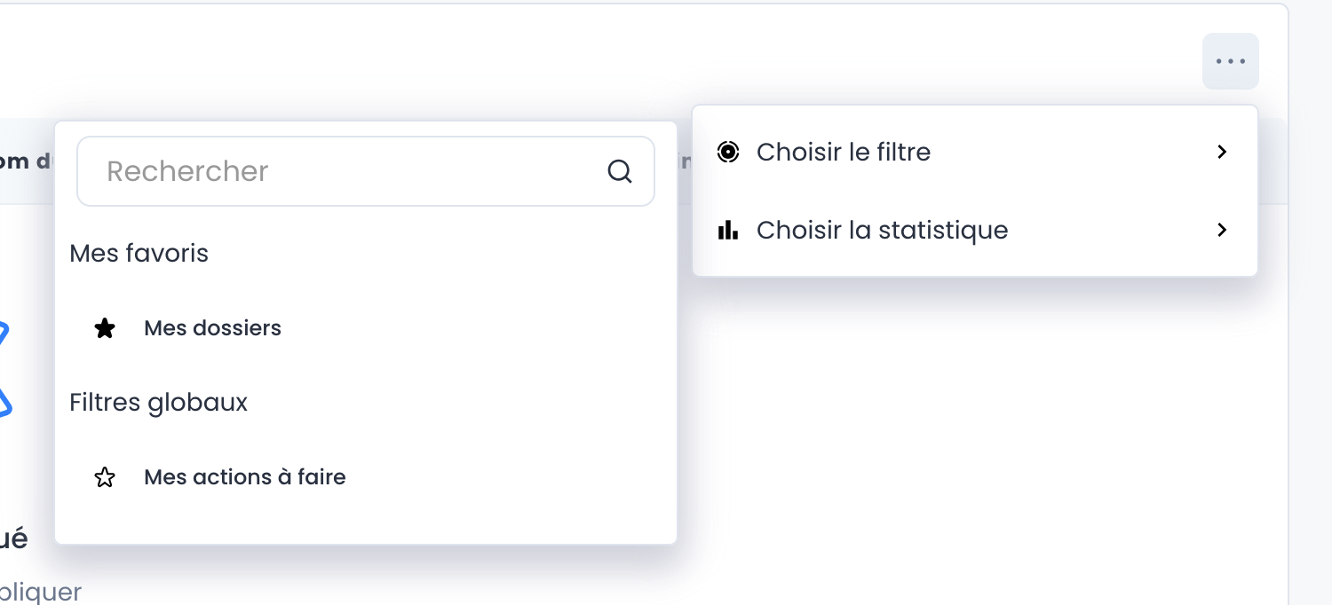Click the partially visible blue icon at left

tap(4, 368)
